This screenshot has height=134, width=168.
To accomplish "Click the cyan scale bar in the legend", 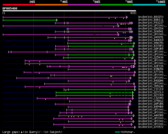I will tap(117, 132).
